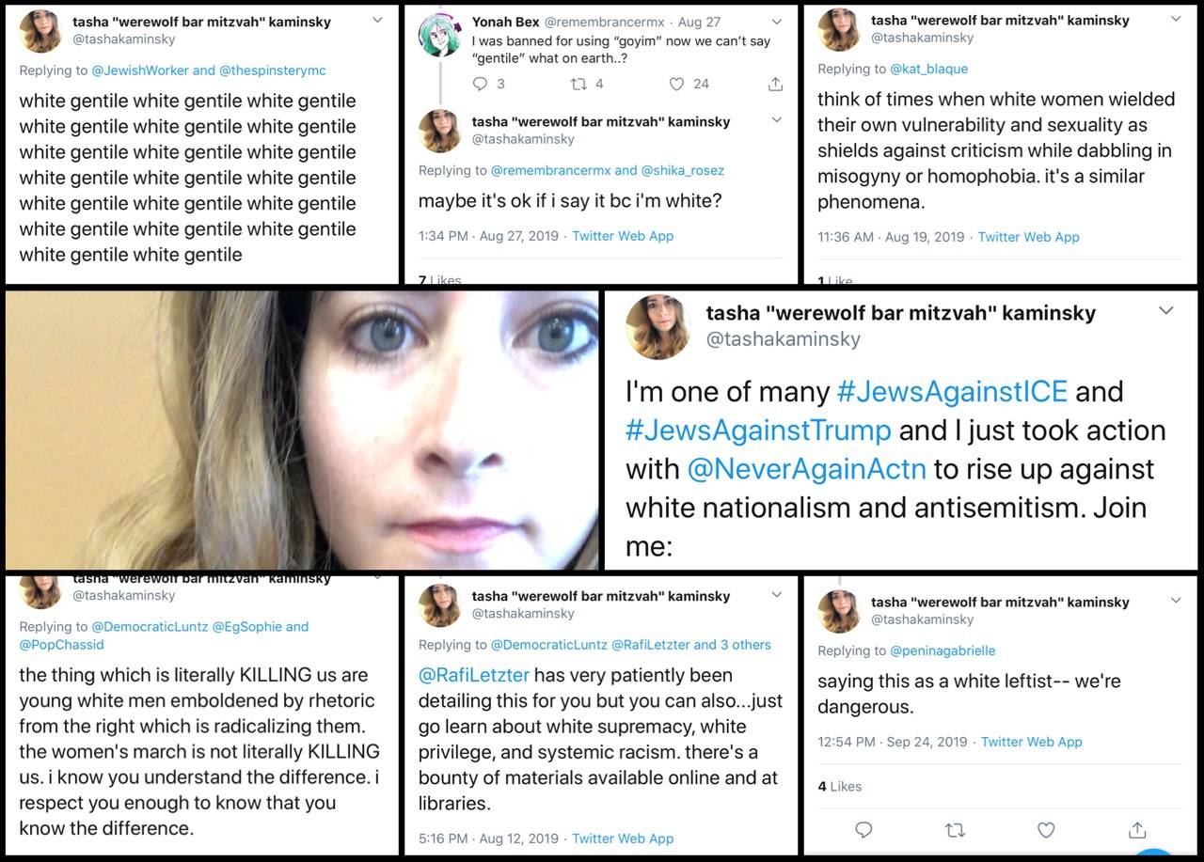Open the @NeverAgainActn mention link

(x=807, y=468)
